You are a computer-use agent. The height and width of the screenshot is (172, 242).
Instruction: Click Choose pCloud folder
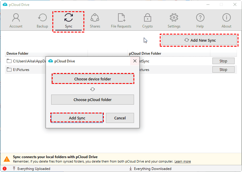[x=93, y=100]
